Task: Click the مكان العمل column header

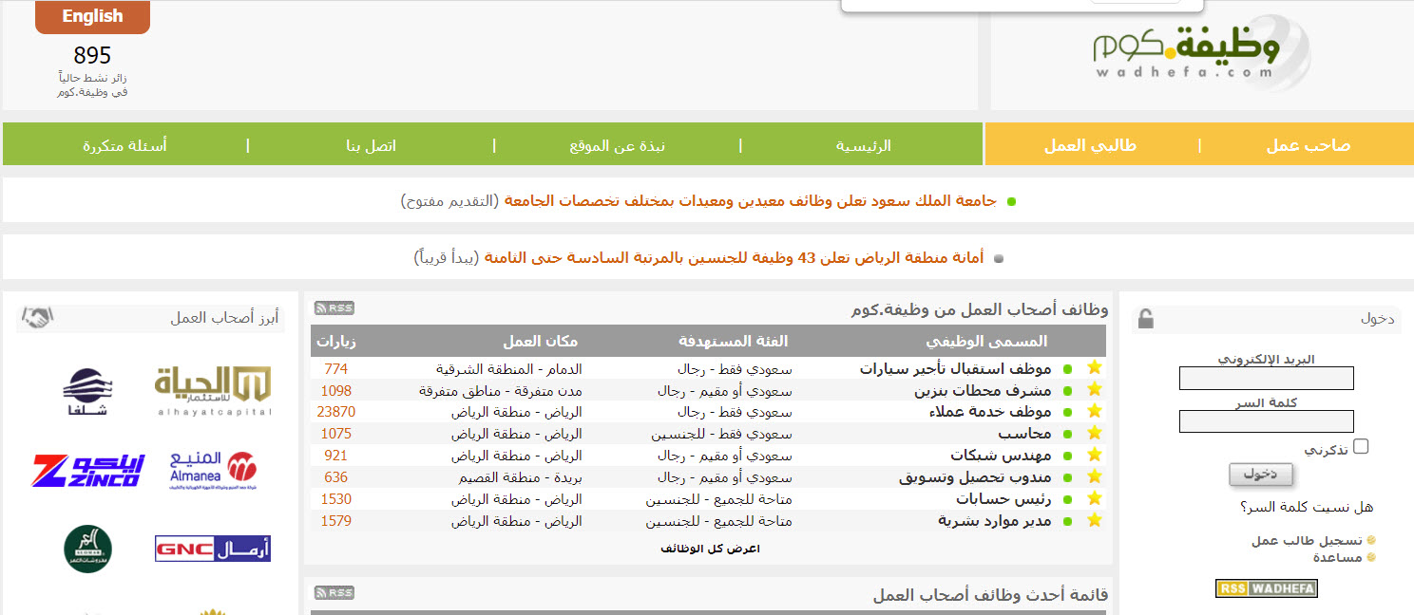Action: coord(541,342)
